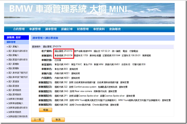
Task: Click the 調車管理 breadcrumb link
Action: (37, 38)
